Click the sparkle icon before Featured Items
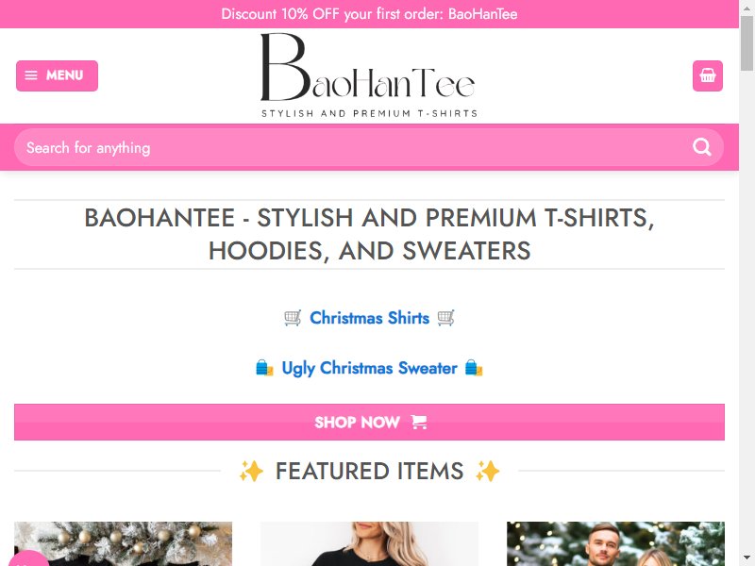Image resolution: width=755 pixels, height=566 pixels. pyautogui.click(x=251, y=471)
